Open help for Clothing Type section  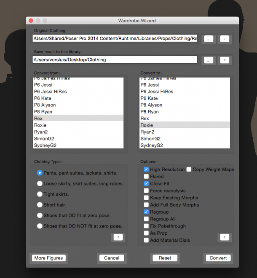coord(118,237)
